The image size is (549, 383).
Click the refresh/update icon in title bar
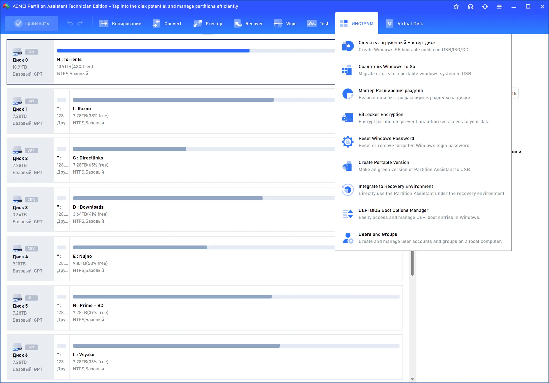pyautogui.click(x=485, y=7)
